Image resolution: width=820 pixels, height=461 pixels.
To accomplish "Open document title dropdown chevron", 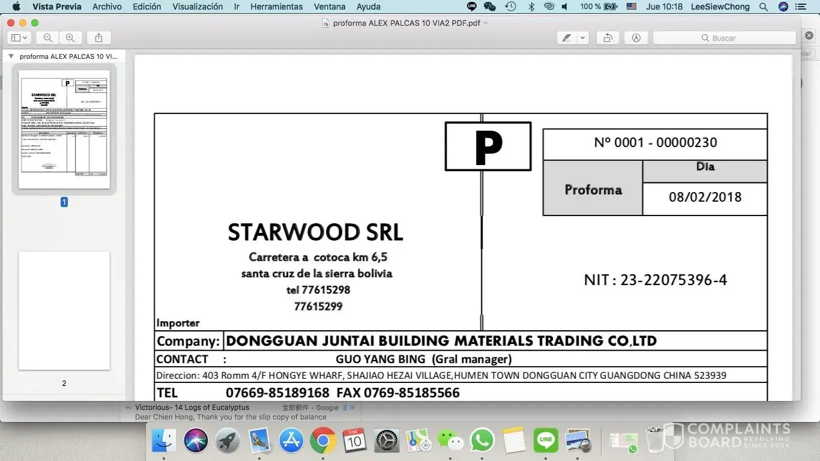I will pyautogui.click(x=486, y=23).
